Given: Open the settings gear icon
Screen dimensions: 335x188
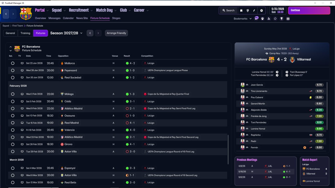Looking at the screenshot, I should 261,10.
